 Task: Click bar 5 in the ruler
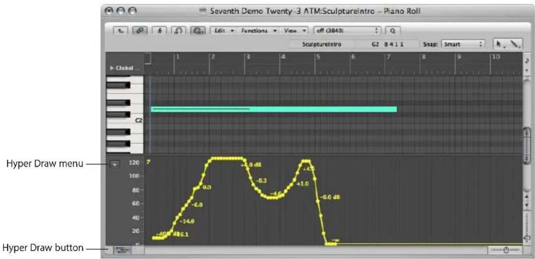click(x=318, y=56)
